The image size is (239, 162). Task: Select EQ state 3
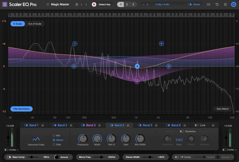[133, 5]
